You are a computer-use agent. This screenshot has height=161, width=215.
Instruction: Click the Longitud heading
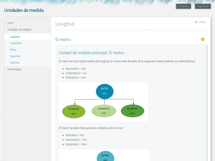coord(65,24)
